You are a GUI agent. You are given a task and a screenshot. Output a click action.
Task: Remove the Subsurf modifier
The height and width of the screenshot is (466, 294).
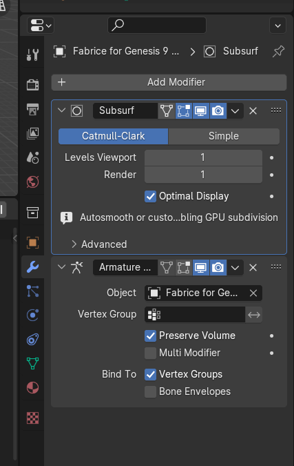coord(253,111)
